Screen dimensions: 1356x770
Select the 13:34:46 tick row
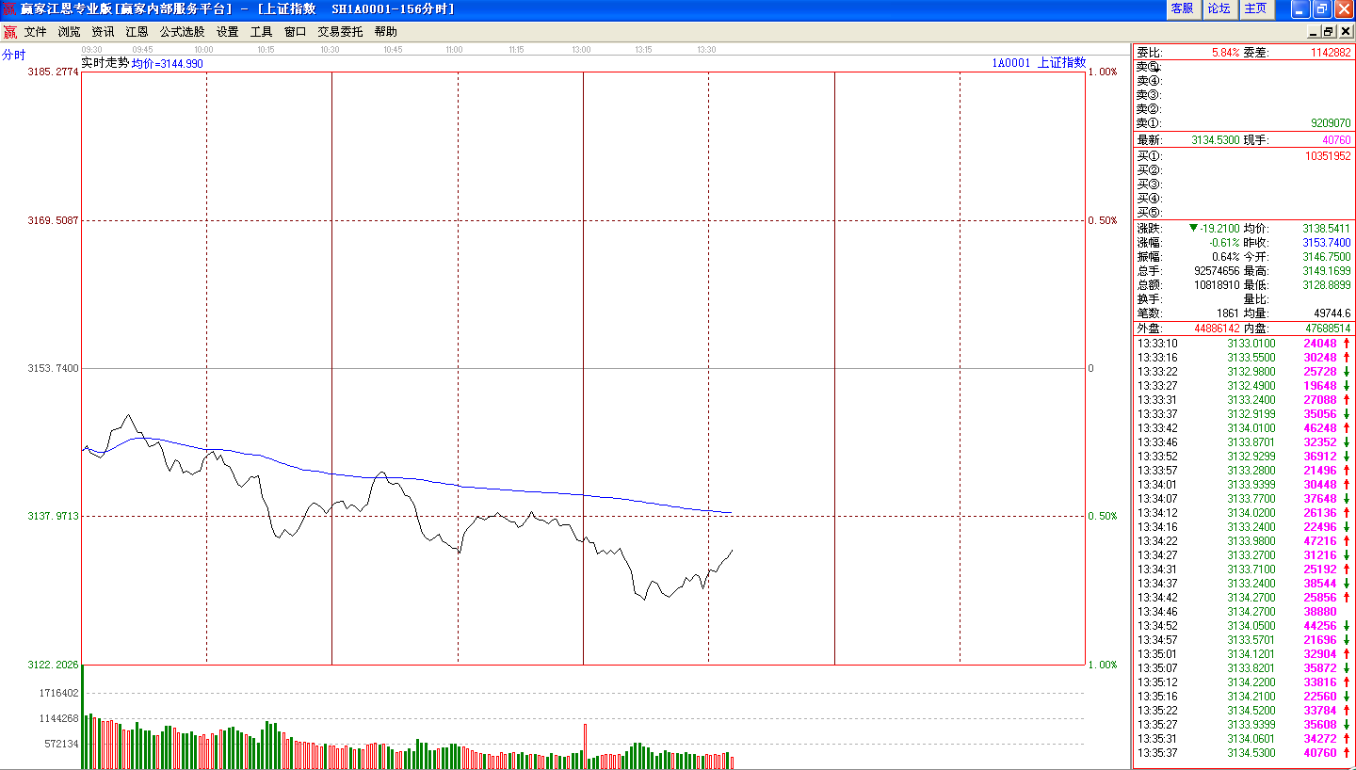point(1243,612)
